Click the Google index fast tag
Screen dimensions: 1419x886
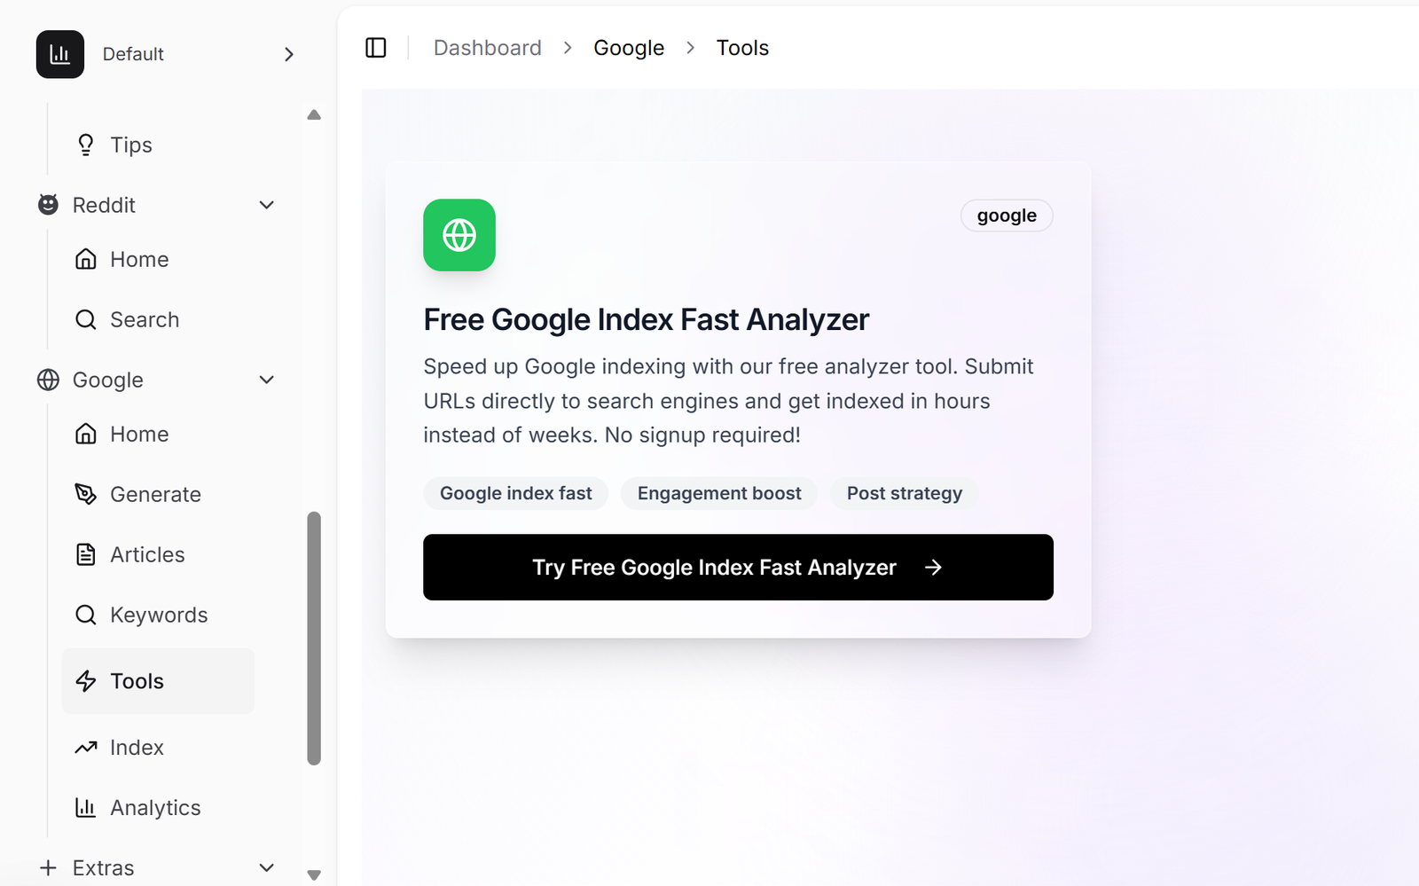pyautogui.click(x=515, y=493)
